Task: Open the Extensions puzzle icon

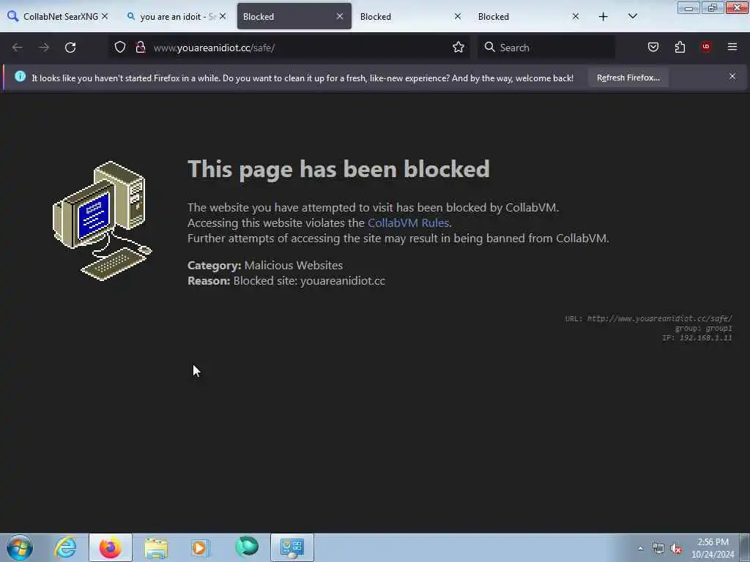Action: tap(680, 47)
